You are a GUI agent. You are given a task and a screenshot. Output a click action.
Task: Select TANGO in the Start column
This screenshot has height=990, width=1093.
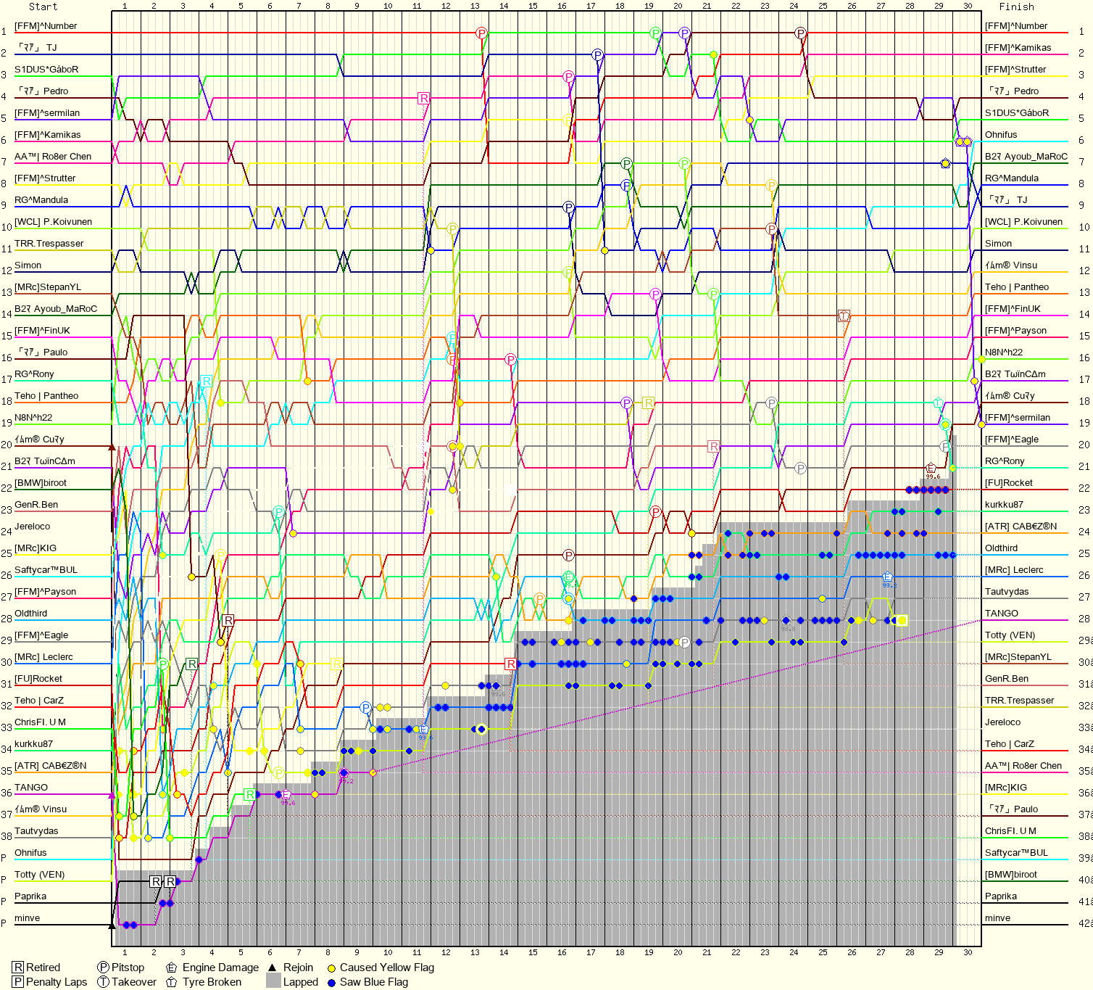(x=31, y=788)
